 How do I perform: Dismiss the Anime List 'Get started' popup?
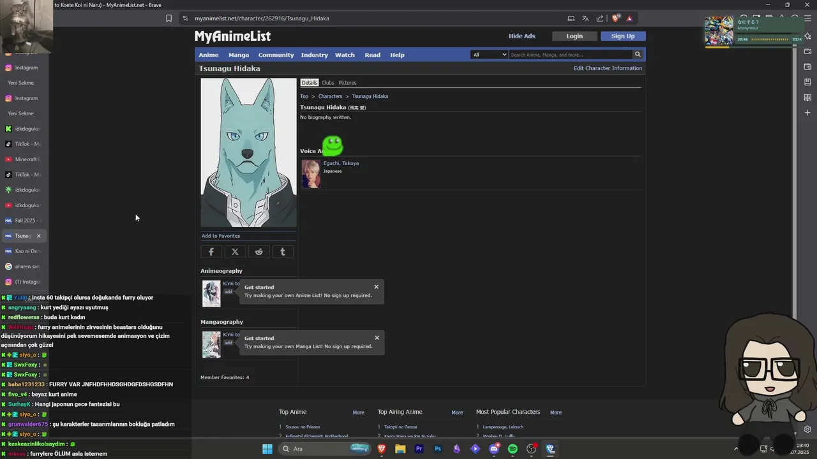(376, 287)
